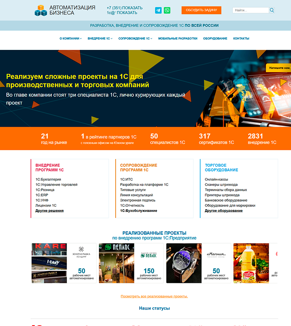This screenshot has width=291, height=326.
Task: Show the phone number +7 (351)
Action: 125,8
